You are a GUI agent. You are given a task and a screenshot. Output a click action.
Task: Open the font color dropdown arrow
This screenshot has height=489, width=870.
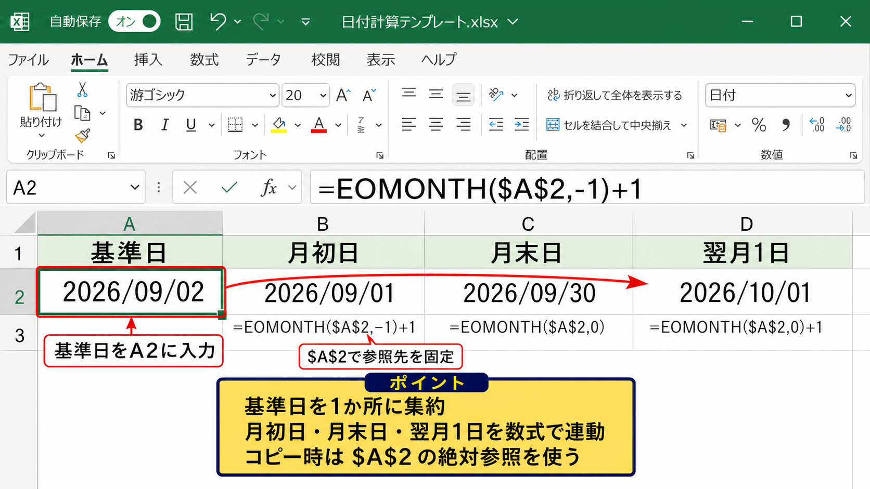(x=338, y=125)
